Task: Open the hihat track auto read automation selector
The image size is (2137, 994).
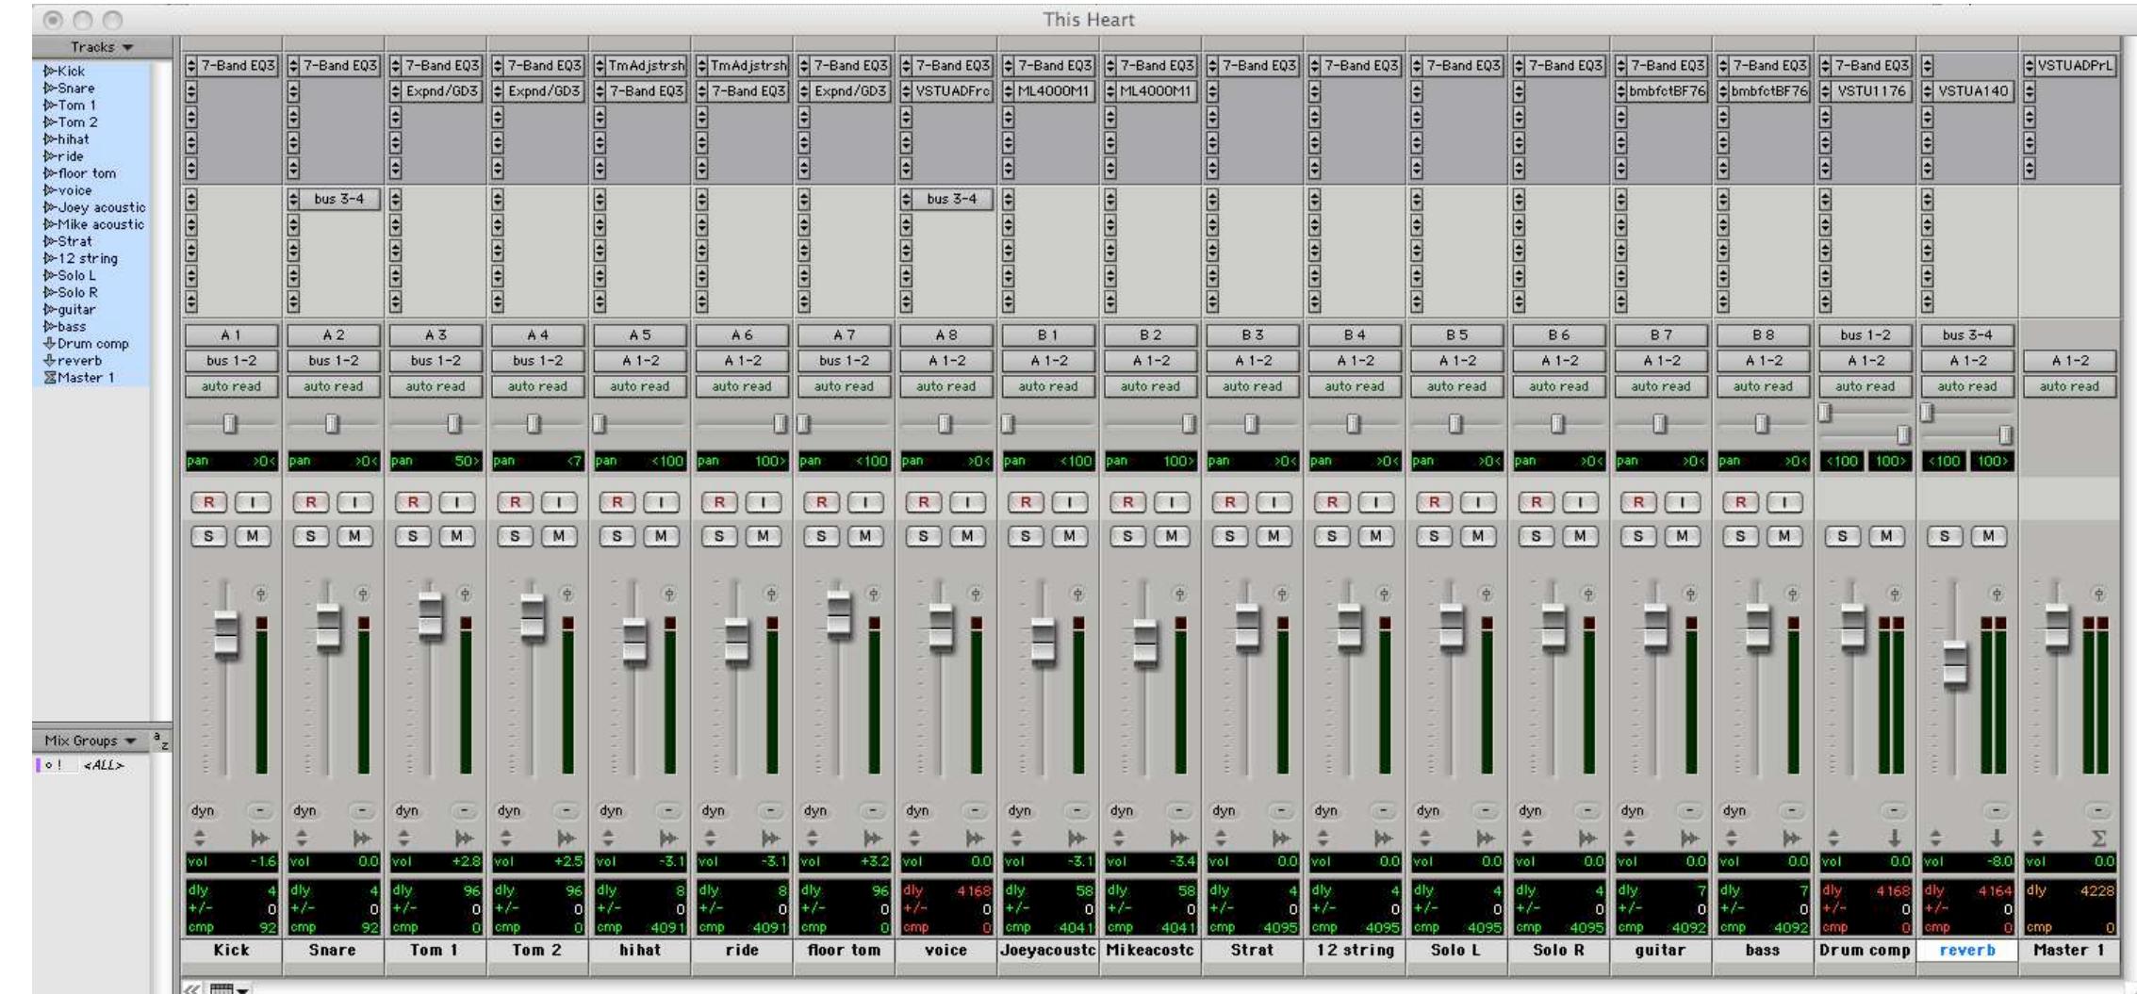Action: (640, 386)
